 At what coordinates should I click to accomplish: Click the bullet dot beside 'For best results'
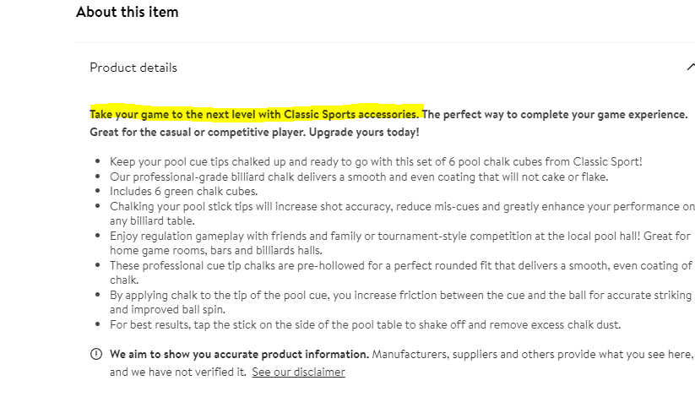[97, 324]
